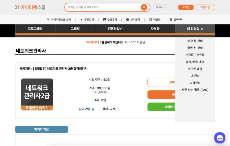This screenshot has height=146, width=230.
Task: Click the white 장바구니 add-to-cart button
Action: pos(161,82)
